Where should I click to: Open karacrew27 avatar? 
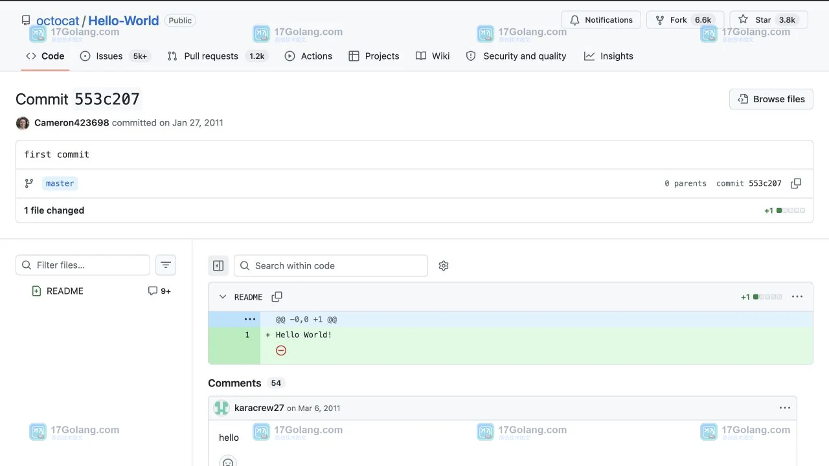click(x=221, y=408)
